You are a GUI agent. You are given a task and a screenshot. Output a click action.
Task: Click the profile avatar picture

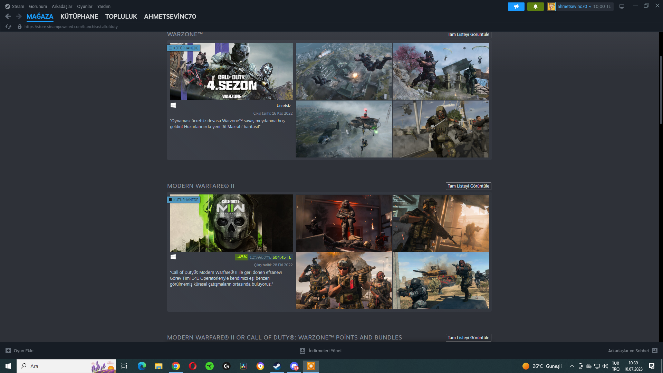point(551,7)
